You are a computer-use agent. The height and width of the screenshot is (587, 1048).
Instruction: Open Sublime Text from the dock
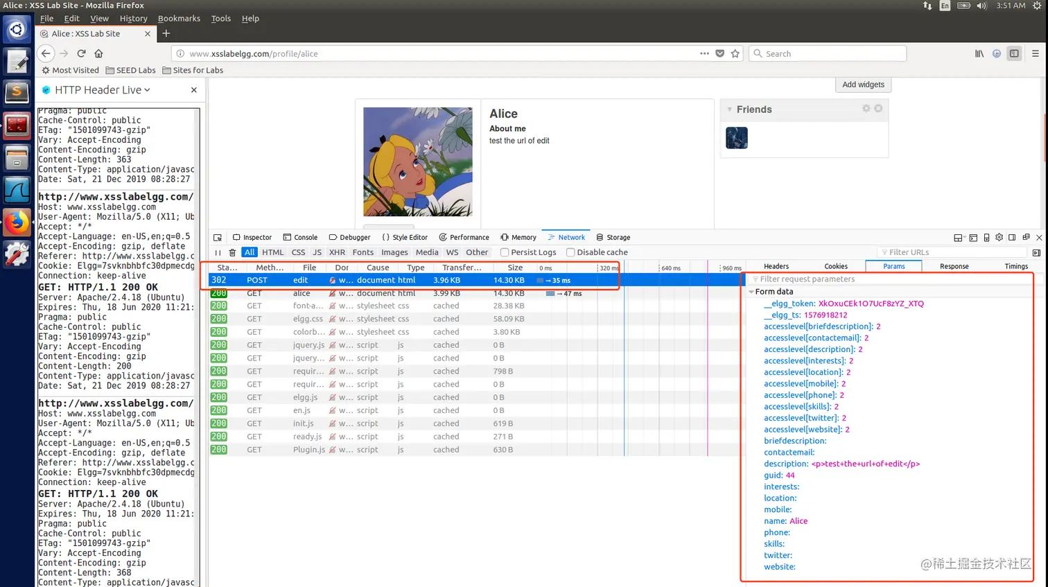(x=17, y=92)
